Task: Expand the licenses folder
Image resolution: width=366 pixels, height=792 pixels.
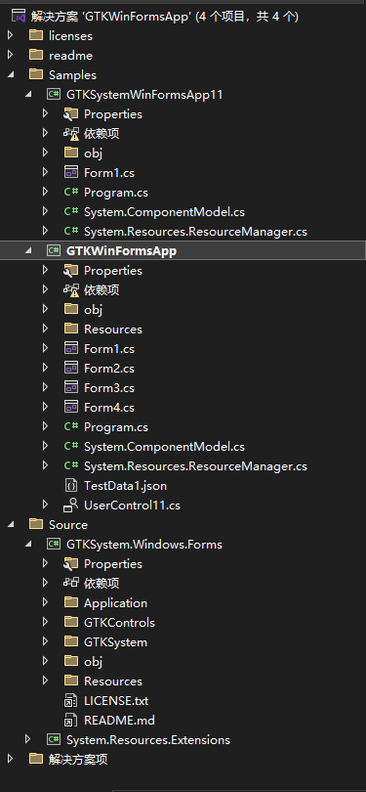Action: tap(11, 36)
